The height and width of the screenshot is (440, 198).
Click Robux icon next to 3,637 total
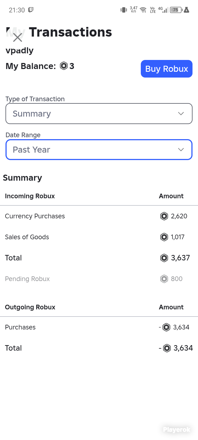(164, 258)
